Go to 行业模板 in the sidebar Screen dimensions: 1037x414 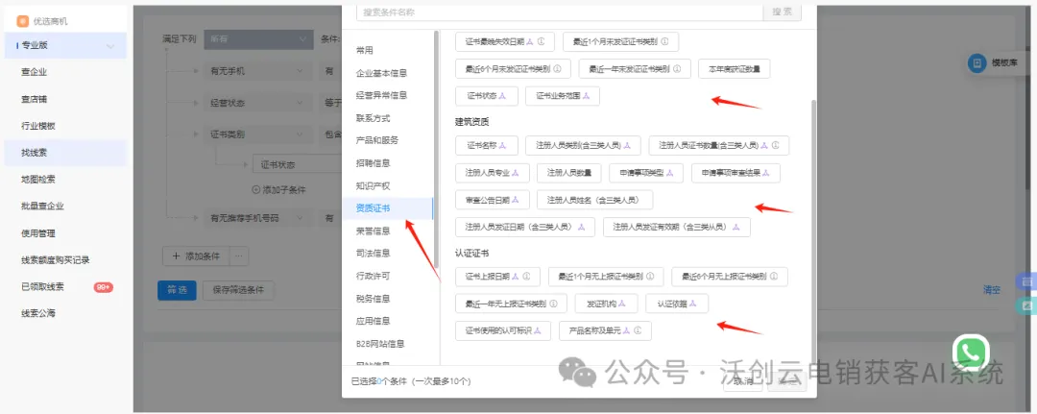(38, 126)
